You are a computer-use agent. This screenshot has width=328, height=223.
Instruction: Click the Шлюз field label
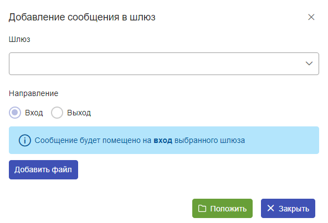(x=19, y=39)
